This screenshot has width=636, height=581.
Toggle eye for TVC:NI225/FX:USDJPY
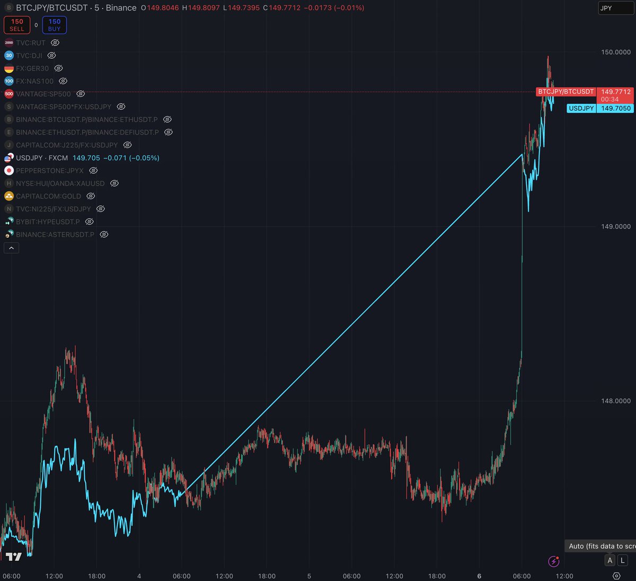click(x=101, y=209)
